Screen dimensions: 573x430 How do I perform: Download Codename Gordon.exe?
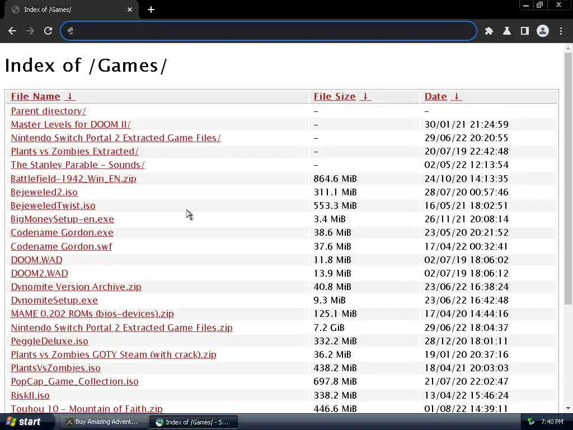pos(62,233)
